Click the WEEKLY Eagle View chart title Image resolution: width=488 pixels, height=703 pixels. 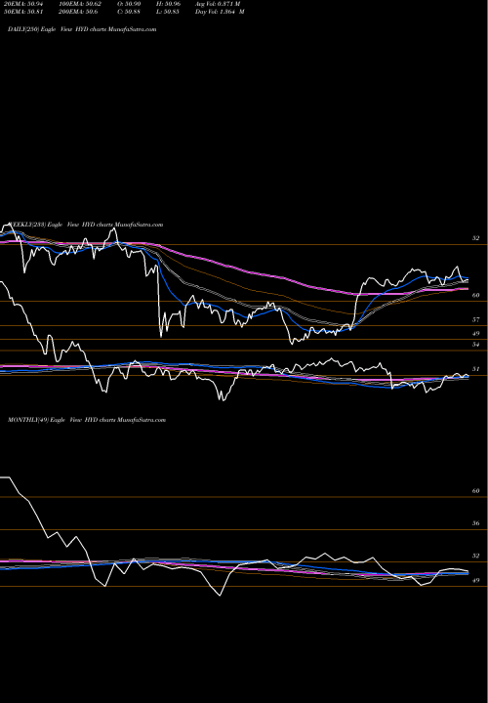(86, 225)
